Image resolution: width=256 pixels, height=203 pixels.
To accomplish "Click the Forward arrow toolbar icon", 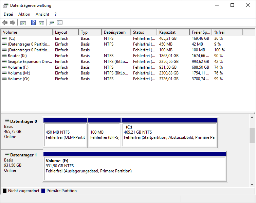I will tap(13, 22).
